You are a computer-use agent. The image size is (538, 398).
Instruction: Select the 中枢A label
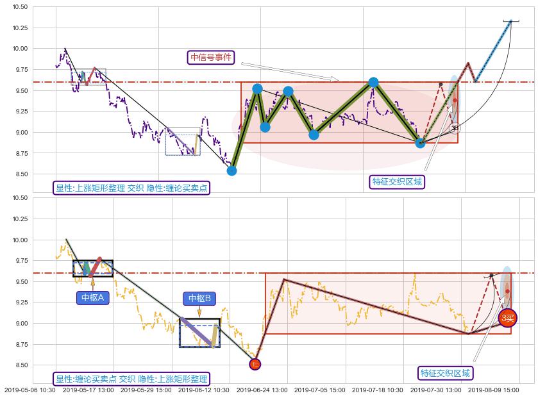coord(93,297)
